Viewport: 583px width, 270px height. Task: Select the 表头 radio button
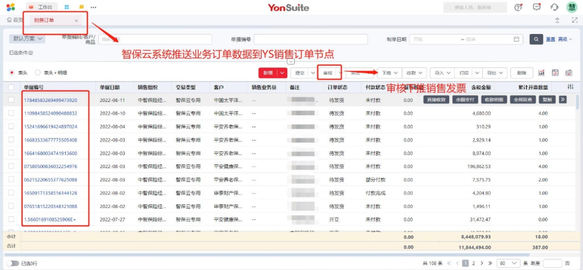click(x=12, y=73)
